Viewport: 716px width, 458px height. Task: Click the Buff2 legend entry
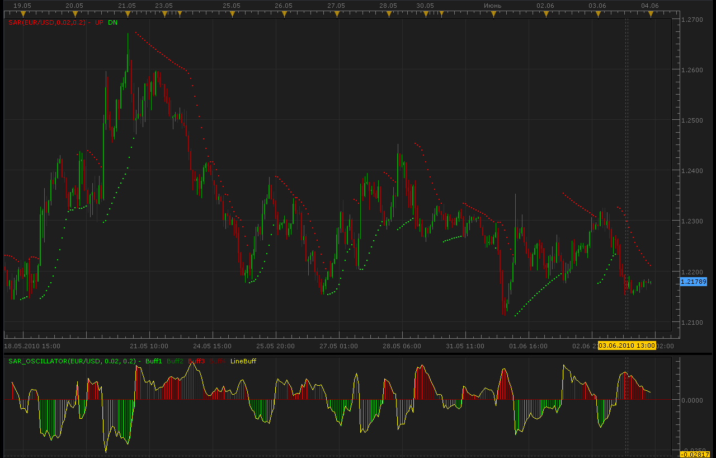click(175, 361)
